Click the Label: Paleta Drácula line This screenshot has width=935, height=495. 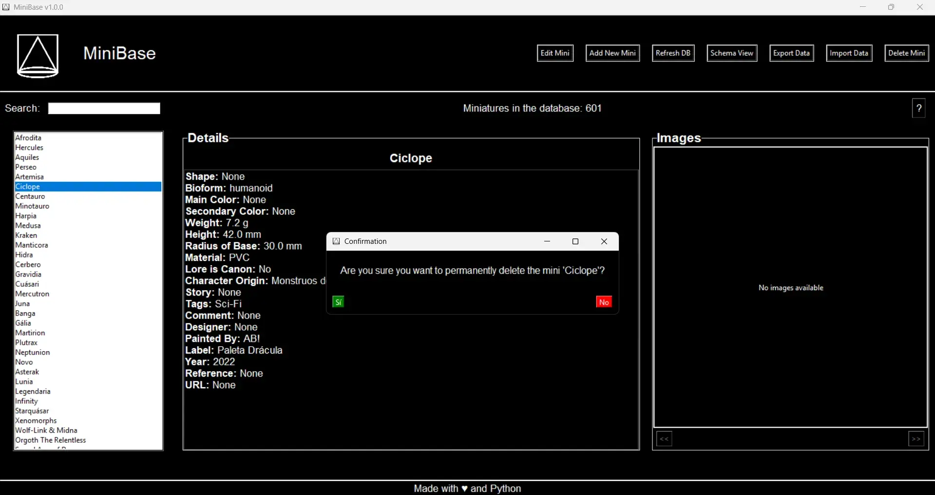coord(234,350)
